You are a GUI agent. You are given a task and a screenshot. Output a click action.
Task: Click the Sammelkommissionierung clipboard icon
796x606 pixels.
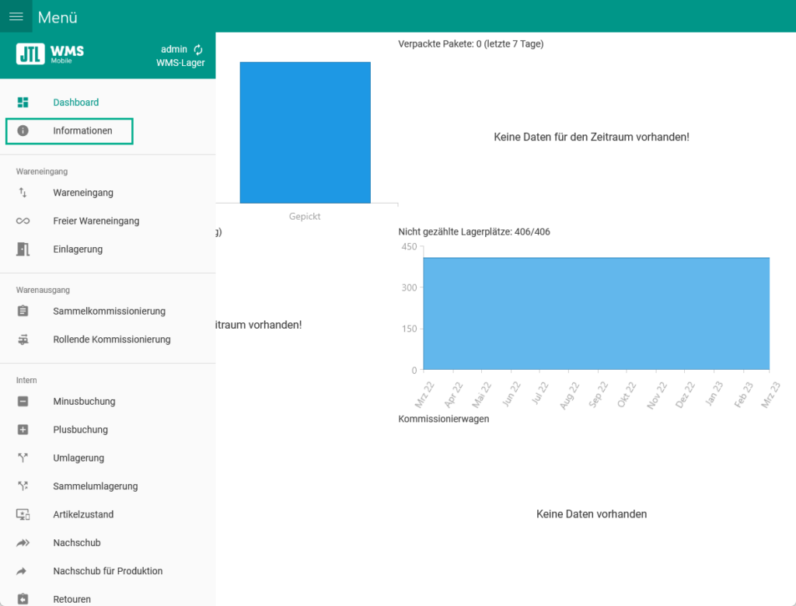tap(23, 312)
